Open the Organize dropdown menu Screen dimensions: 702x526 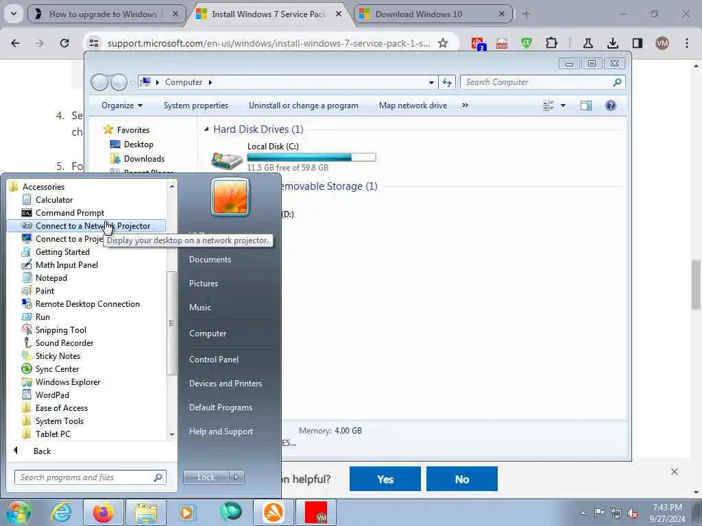(122, 105)
